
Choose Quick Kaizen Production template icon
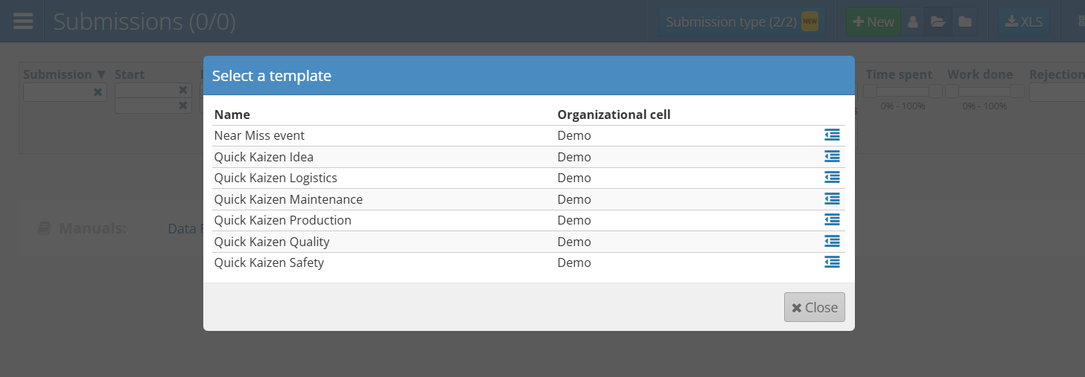pyautogui.click(x=832, y=220)
